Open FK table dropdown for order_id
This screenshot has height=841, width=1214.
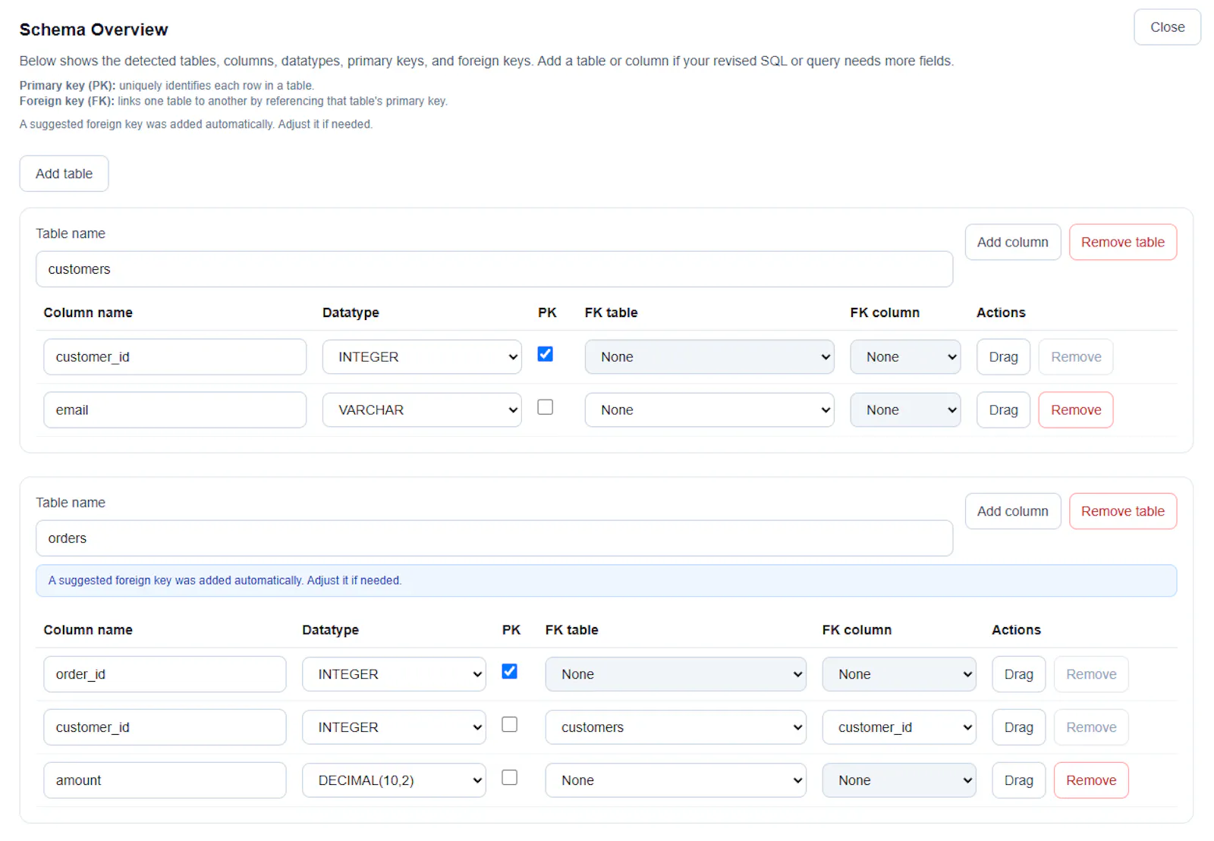tap(675, 674)
